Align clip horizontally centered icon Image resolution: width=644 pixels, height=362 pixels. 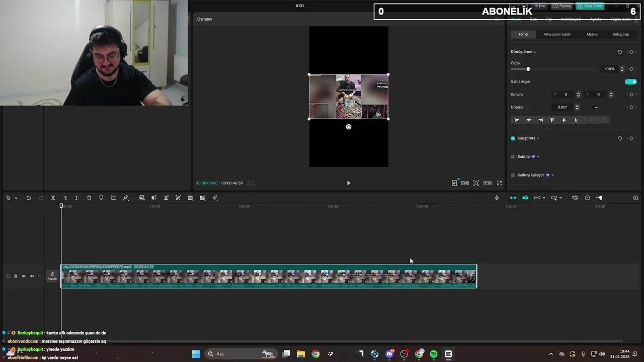point(529,120)
